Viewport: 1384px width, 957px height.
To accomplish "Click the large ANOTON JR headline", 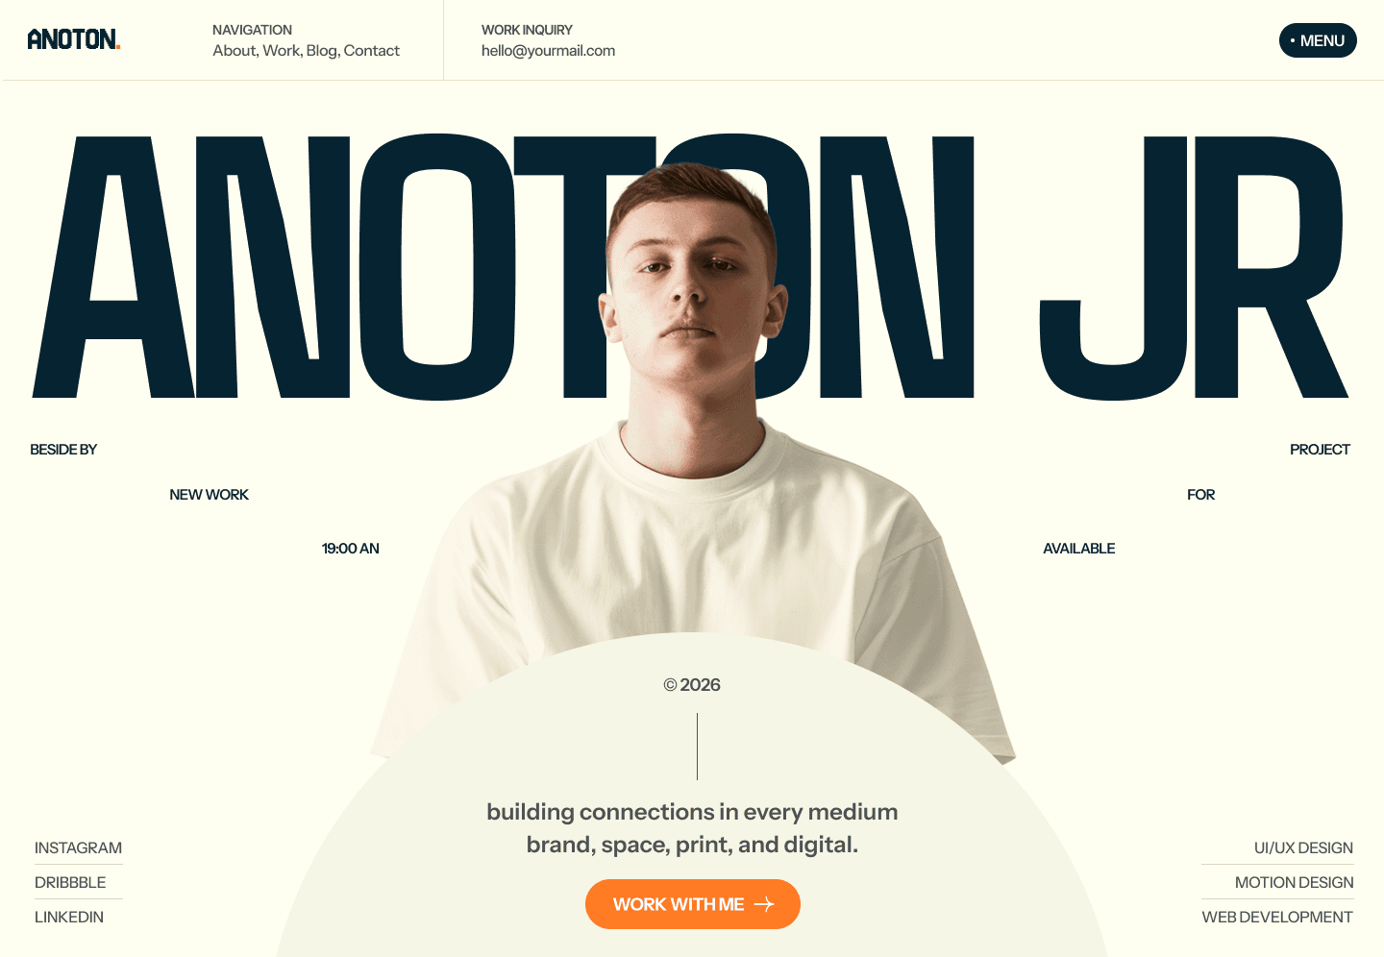I will [690, 266].
